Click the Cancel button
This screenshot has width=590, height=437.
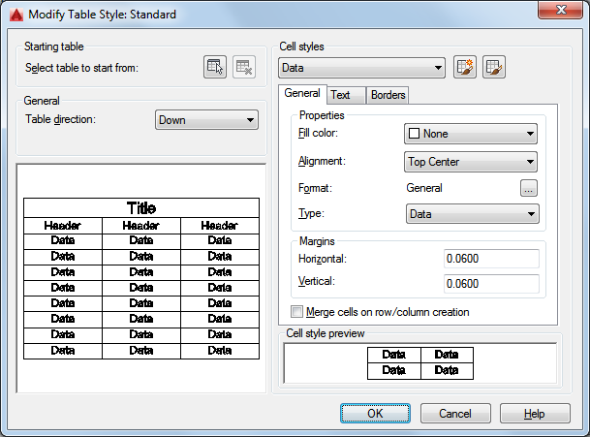pos(455,414)
